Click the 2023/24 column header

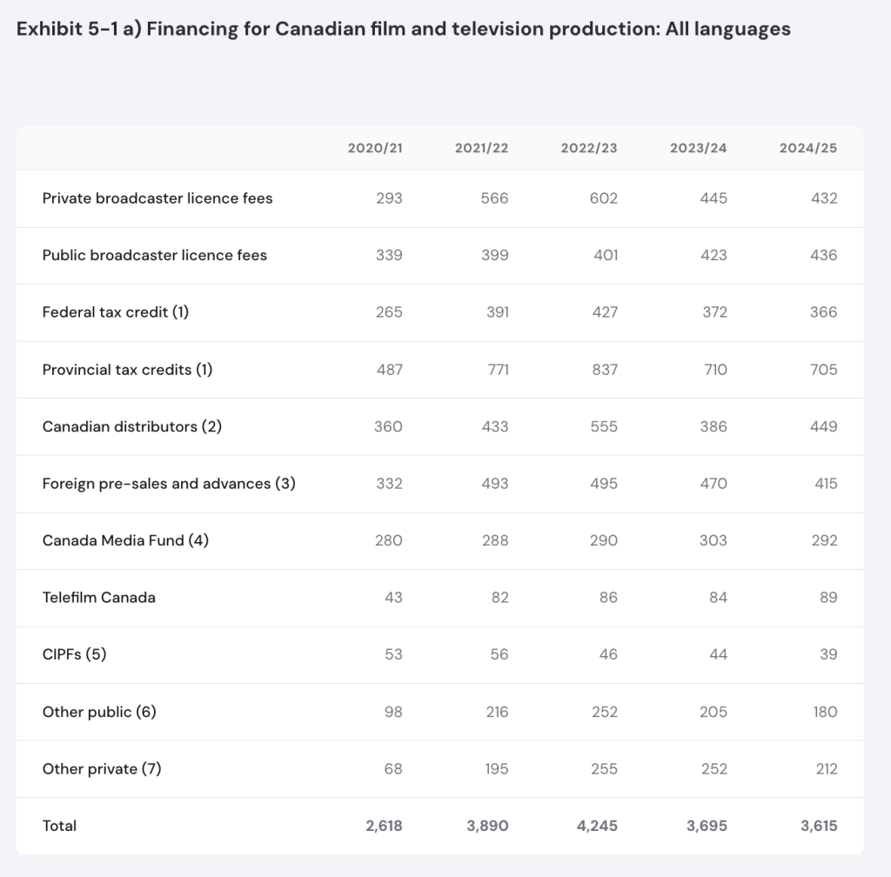coord(698,148)
